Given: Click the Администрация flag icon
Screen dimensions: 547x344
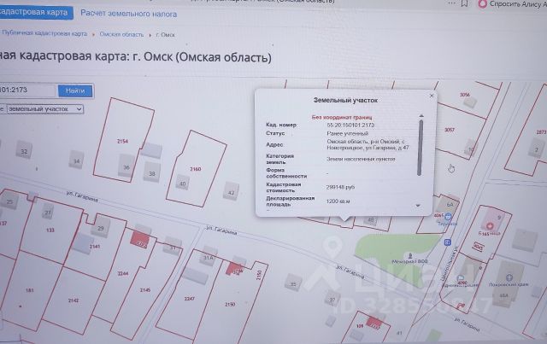Looking at the screenshot, I should pyautogui.click(x=461, y=278).
